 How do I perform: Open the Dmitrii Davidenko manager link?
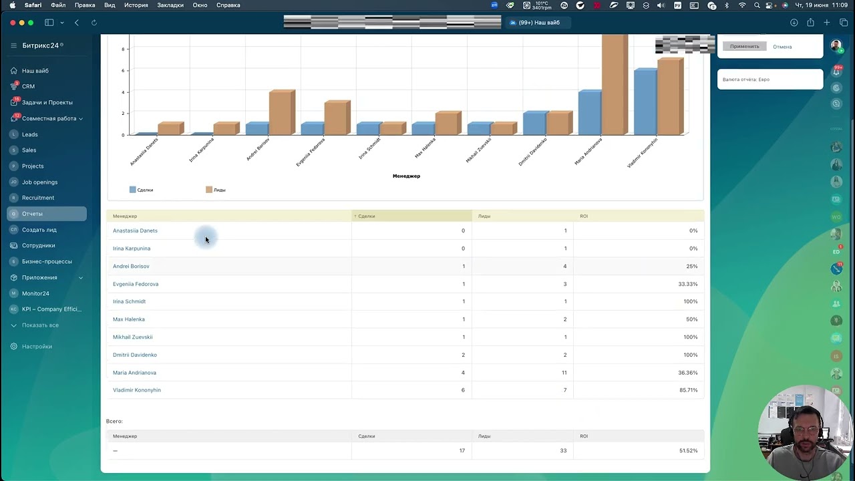[x=135, y=355]
